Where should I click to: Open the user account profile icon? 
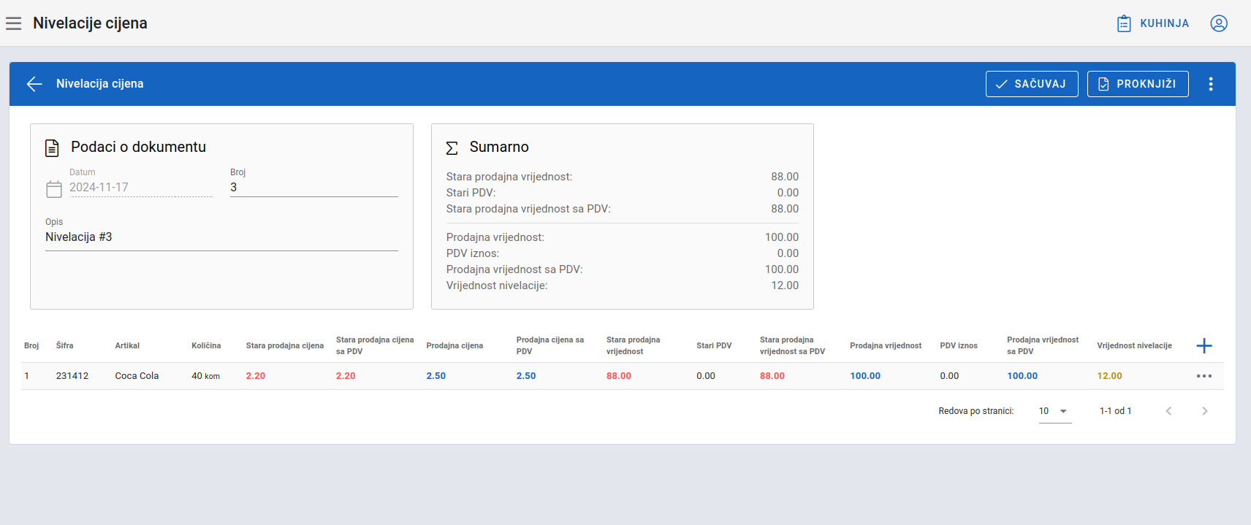coord(1219,23)
